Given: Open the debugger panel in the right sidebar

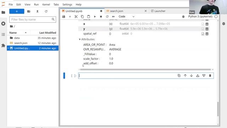Looking at the screenshot, I should coord(224,23).
